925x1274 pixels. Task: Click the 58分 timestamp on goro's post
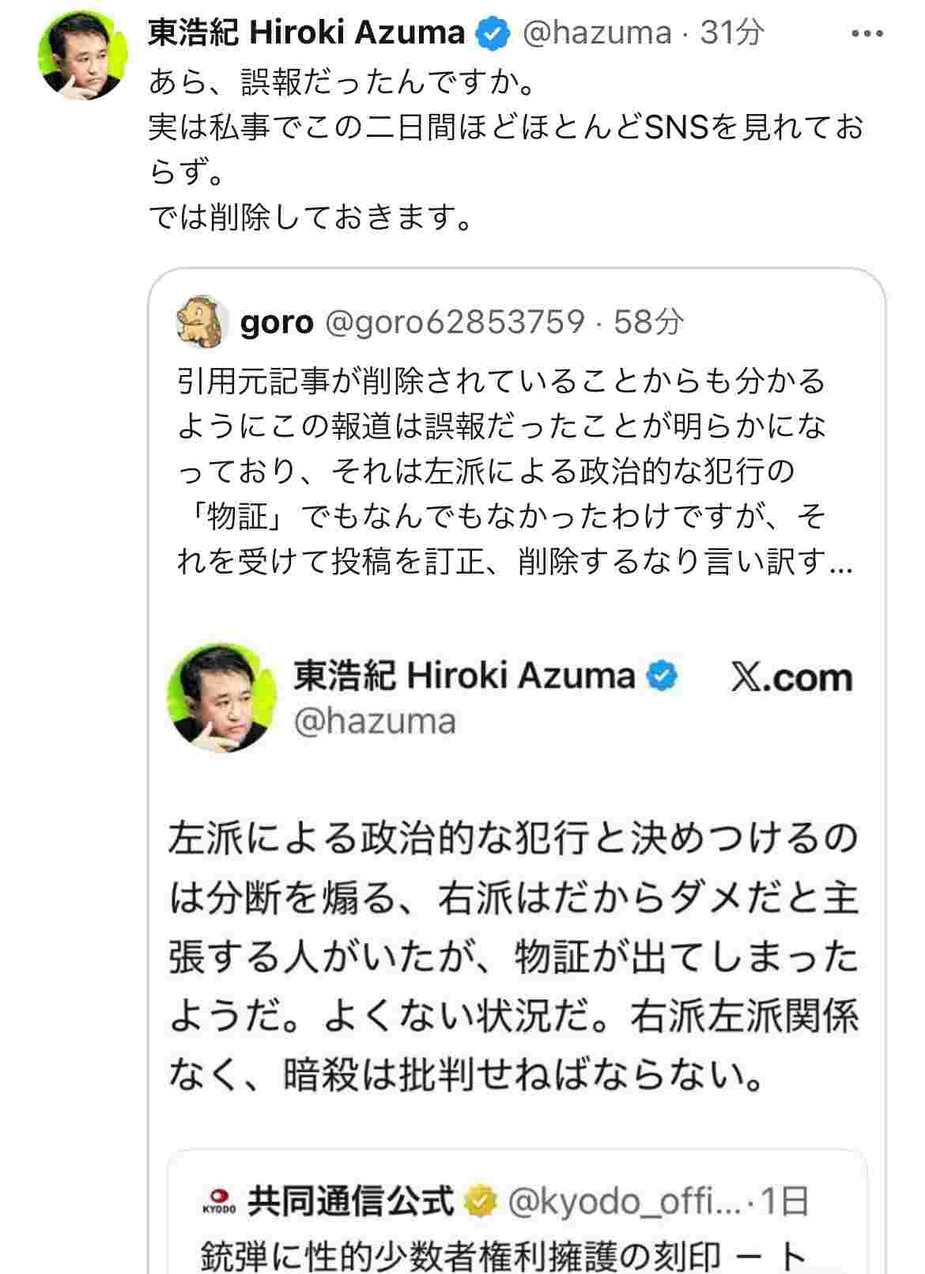pyautogui.click(x=648, y=323)
